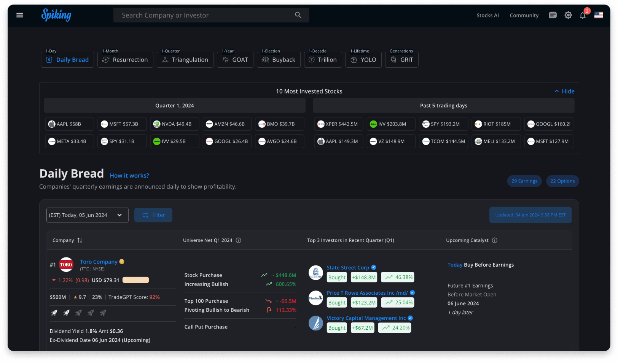Switch to Buyback tab

[279, 60]
